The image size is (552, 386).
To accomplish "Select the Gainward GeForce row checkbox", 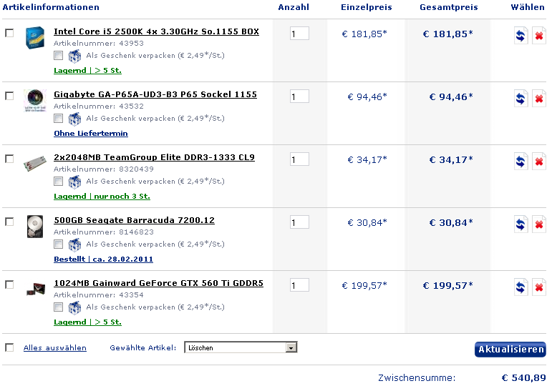I will click(9, 284).
